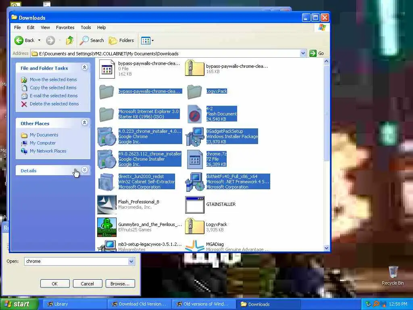Screen dimensions: 413x310
Task: Select the Gummybro_and_the_Perilous game icon
Action: [106, 227]
